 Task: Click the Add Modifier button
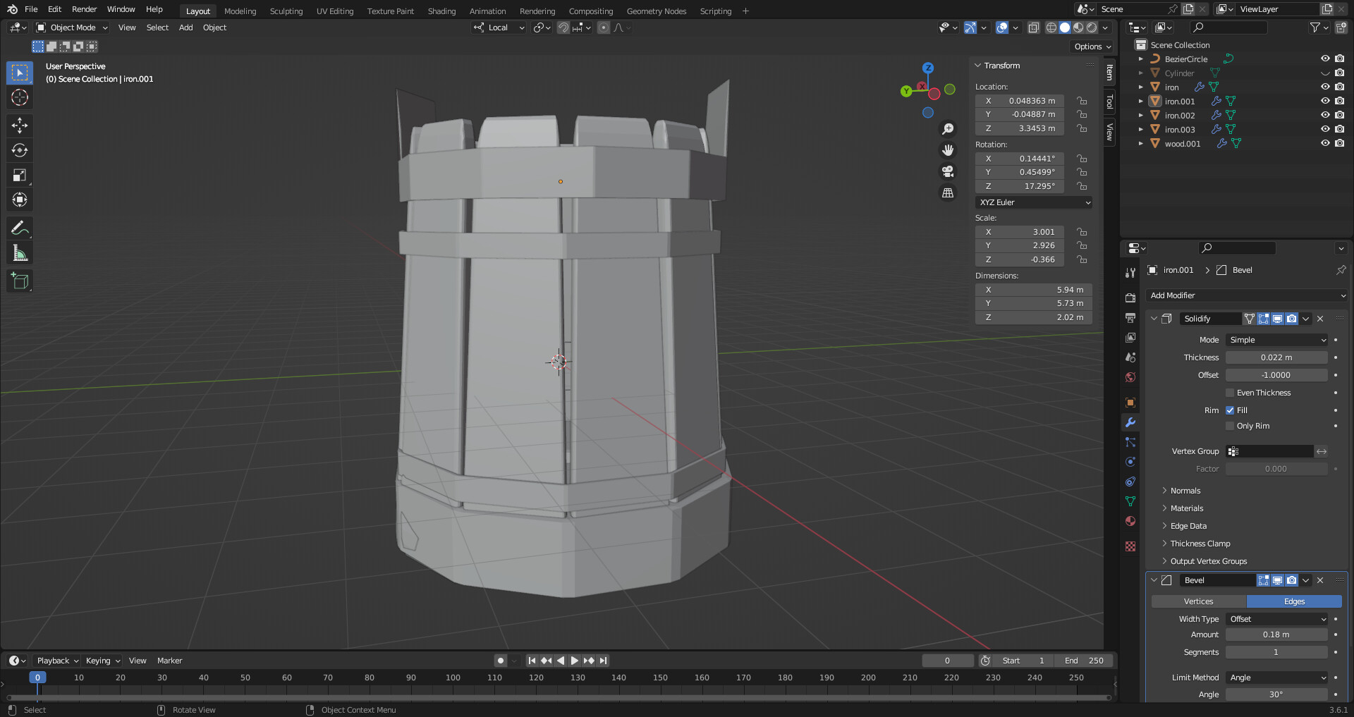1246,295
